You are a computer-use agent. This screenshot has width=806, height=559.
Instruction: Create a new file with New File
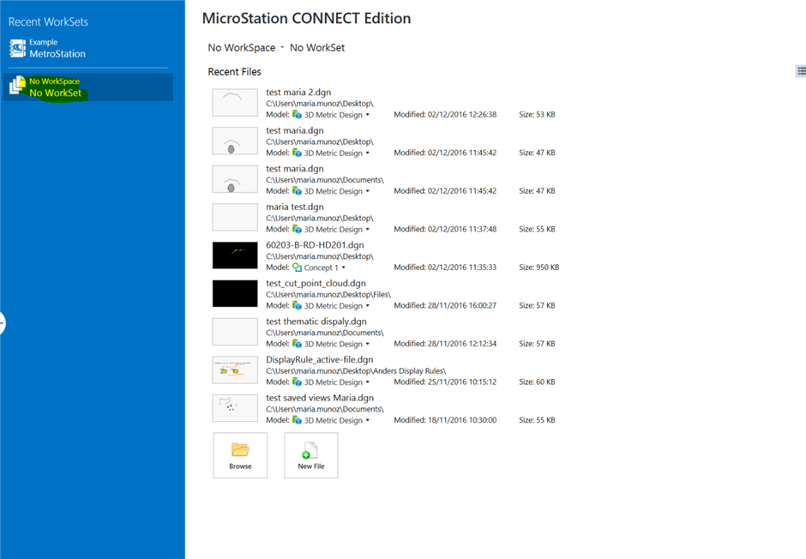[311, 455]
